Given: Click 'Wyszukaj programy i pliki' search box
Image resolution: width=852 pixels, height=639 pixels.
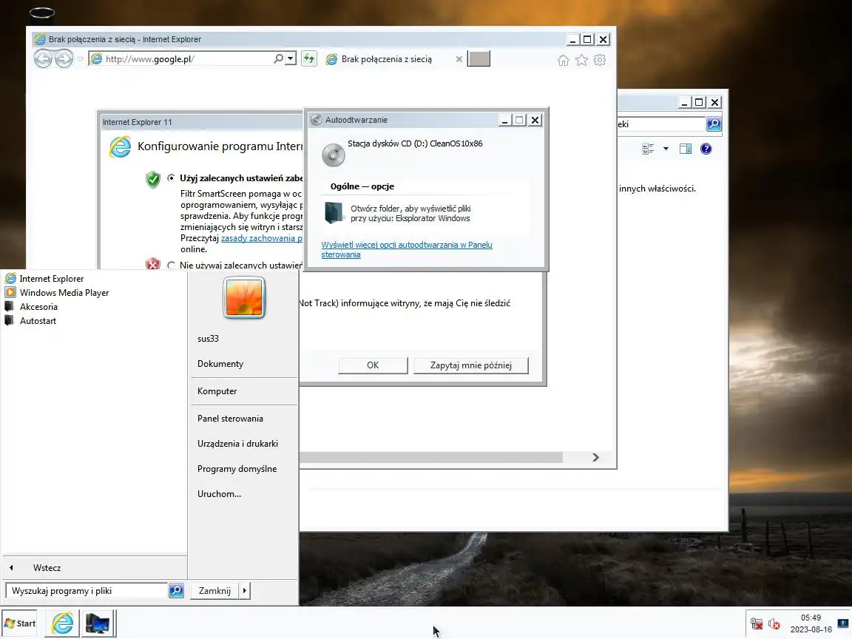Looking at the screenshot, I should pos(87,591).
